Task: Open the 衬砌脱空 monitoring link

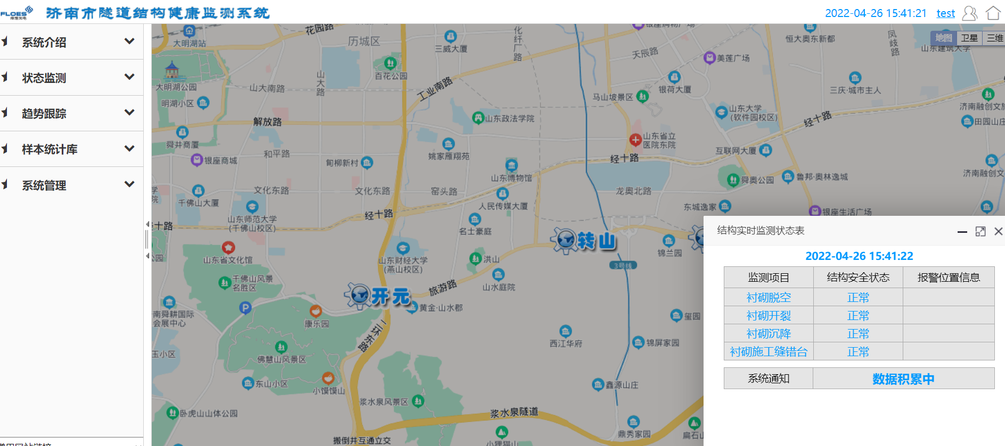Action: [769, 297]
